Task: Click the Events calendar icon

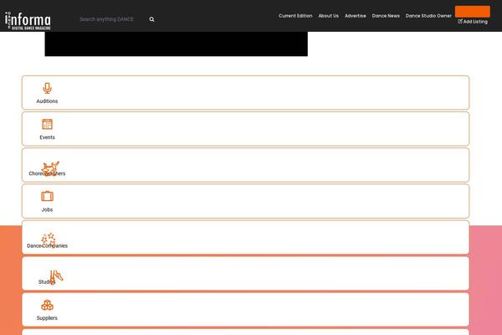Action: pyautogui.click(x=47, y=124)
